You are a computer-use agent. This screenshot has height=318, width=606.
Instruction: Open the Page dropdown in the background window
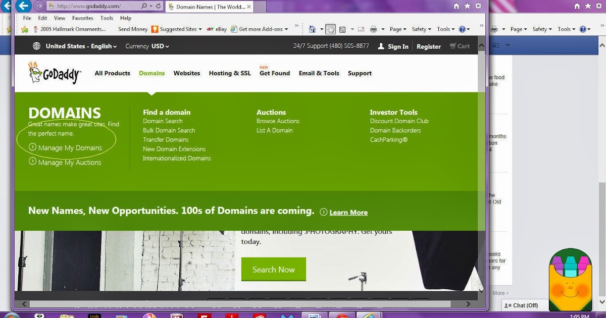click(x=519, y=29)
